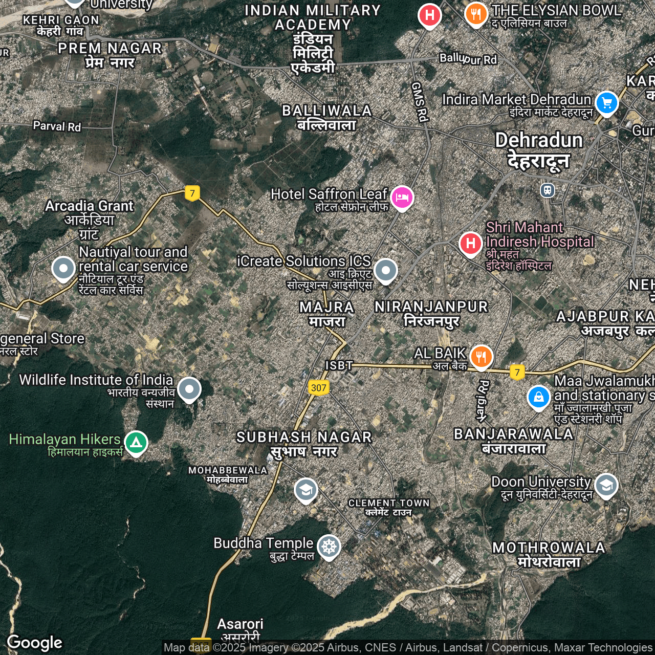The width and height of the screenshot is (655, 655).
Task: Select the Doon University graduation cap marker
Action: (x=606, y=485)
